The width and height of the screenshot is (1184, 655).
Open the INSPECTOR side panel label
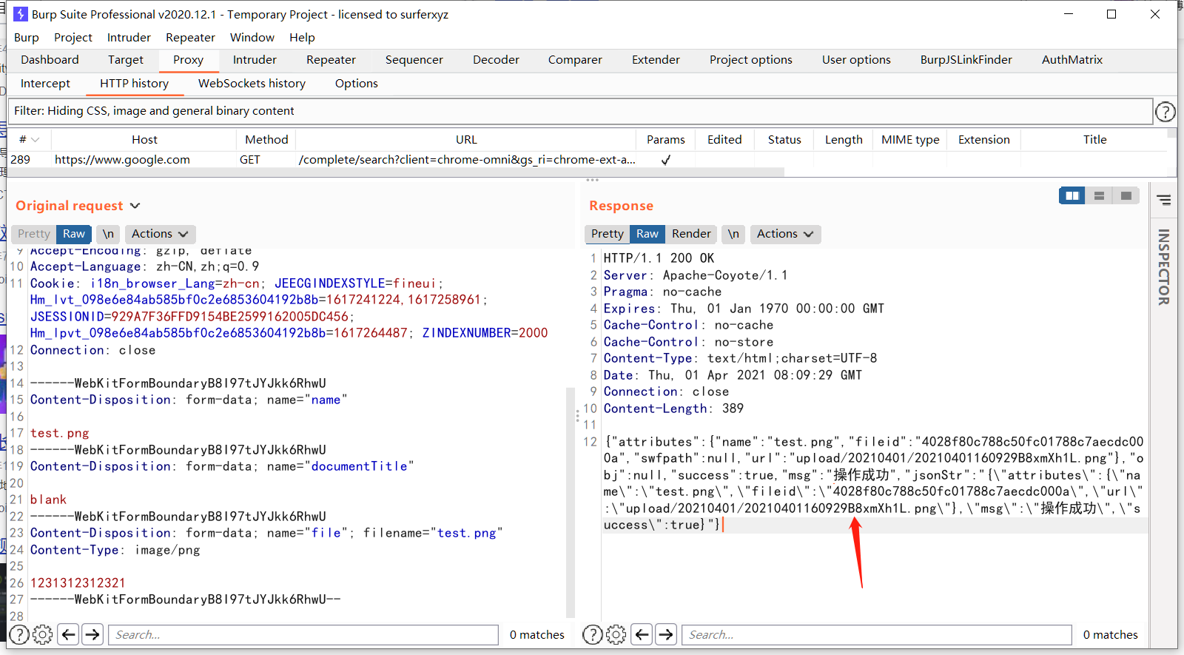coord(1164,266)
